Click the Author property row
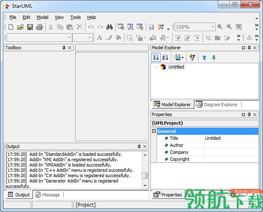Image resolution: width=263 pixels, height=212 pixels. (208, 145)
